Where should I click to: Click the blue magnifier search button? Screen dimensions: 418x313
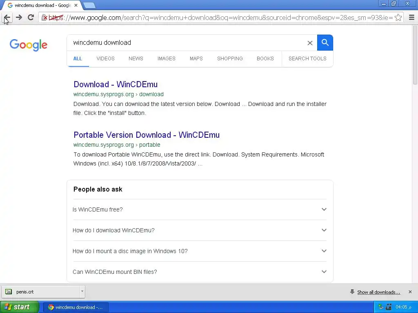point(325,42)
